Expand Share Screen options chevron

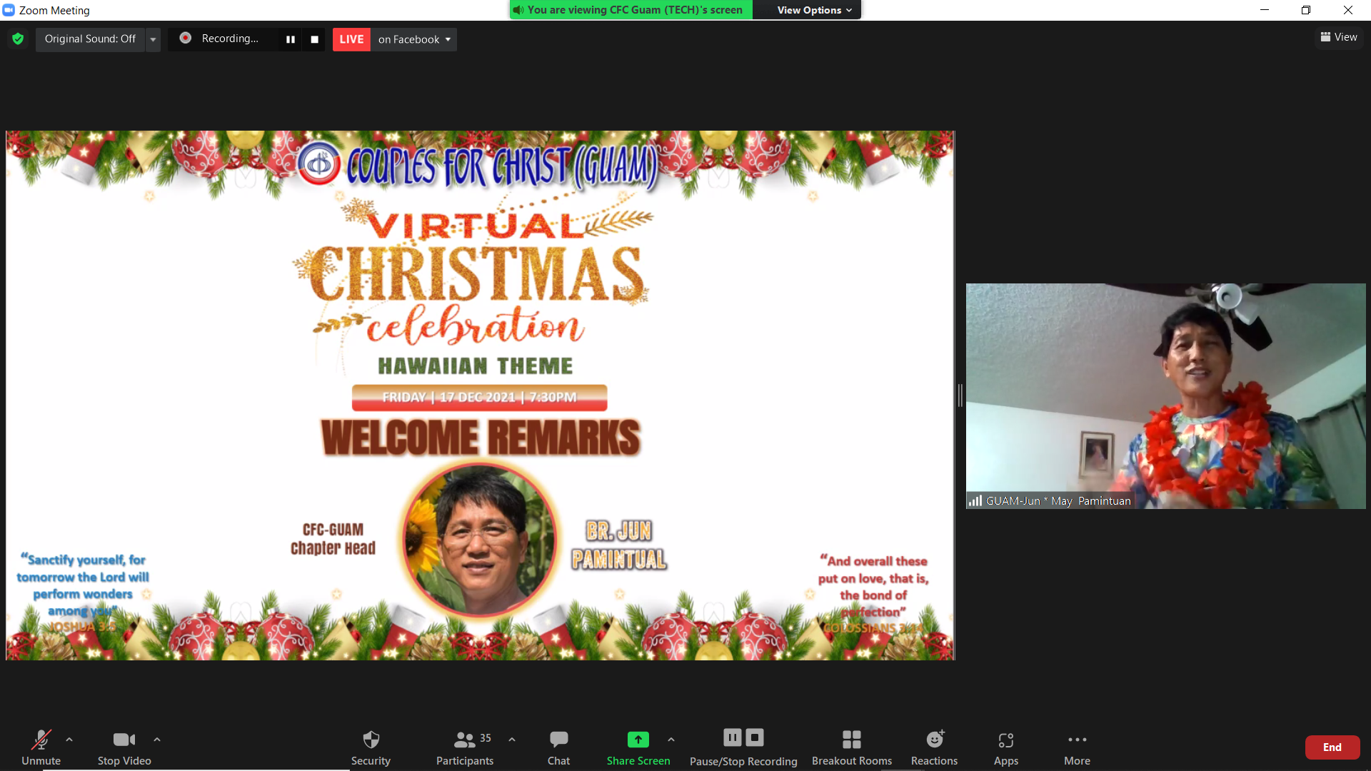(x=671, y=740)
